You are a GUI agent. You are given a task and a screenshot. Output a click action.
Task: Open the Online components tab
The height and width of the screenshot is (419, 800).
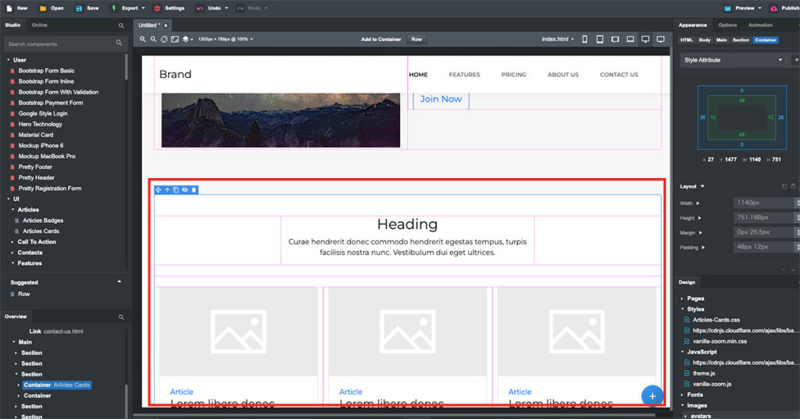tap(39, 25)
